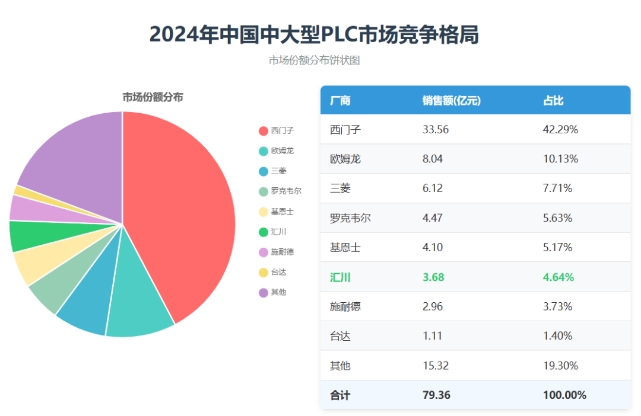
Task: Click the 10.13% share value
Action: pos(560,159)
